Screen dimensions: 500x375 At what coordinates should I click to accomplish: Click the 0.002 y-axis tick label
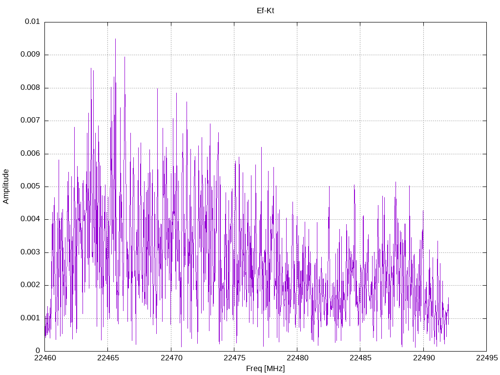point(30,285)
